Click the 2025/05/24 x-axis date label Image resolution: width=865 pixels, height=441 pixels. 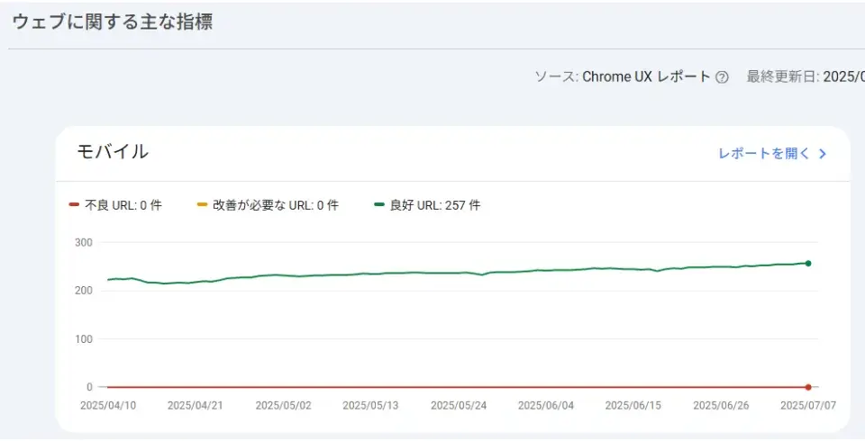(459, 406)
